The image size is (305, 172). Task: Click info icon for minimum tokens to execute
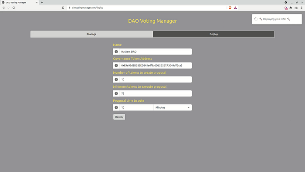pyautogui.click(x=116, y=93)
